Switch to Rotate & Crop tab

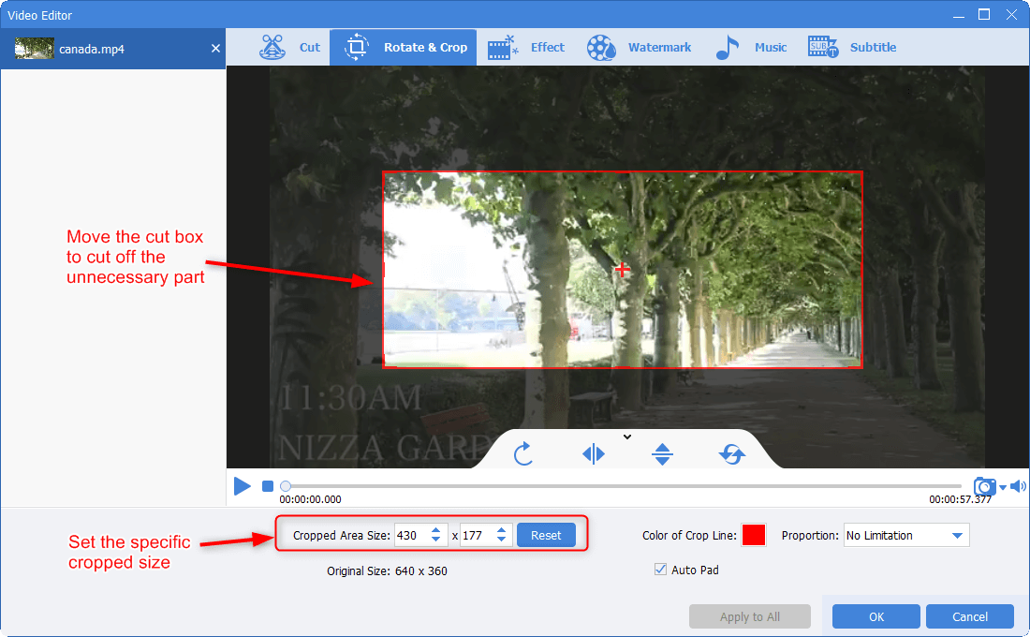pyautogui.click(x=404, y=48)
